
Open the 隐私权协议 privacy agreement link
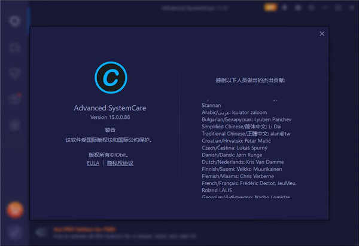(120, 163)
